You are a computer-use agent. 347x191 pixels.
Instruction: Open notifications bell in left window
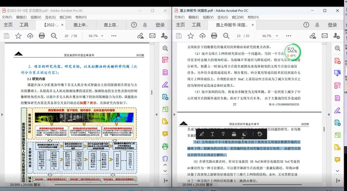click(x=145, y=25)
